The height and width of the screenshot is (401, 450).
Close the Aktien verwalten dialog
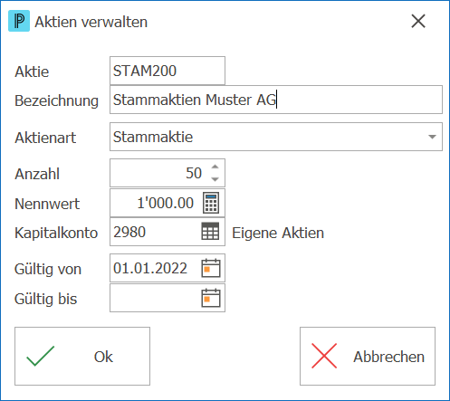[418, 21]
